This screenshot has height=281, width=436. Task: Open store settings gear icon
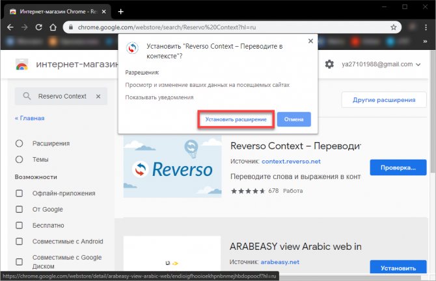(329, 64)
